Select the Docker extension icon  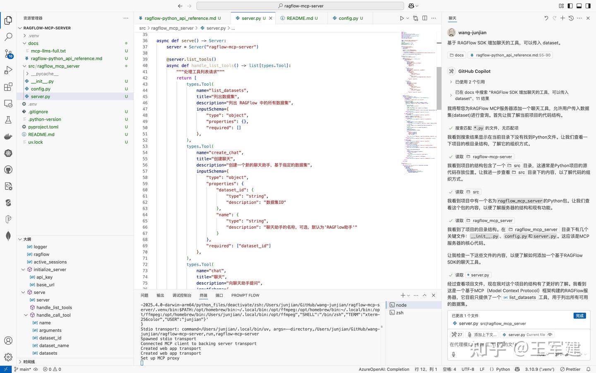coord(8,137)
